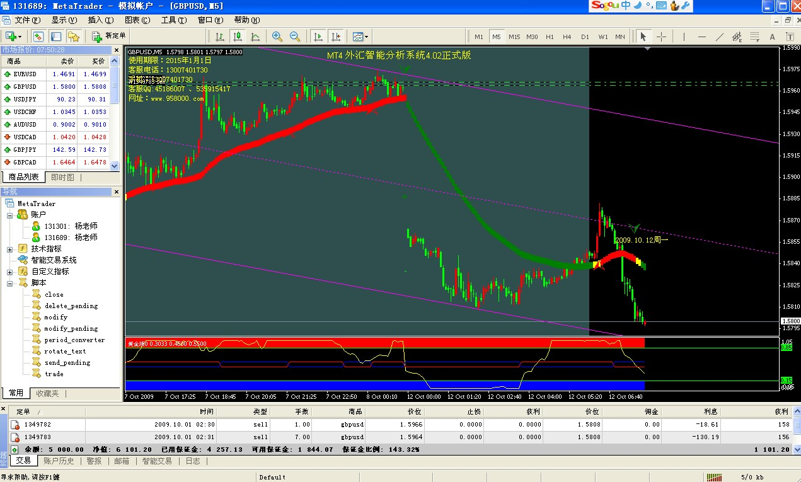Click the 新定单 new order button

[x=109, y=37]
